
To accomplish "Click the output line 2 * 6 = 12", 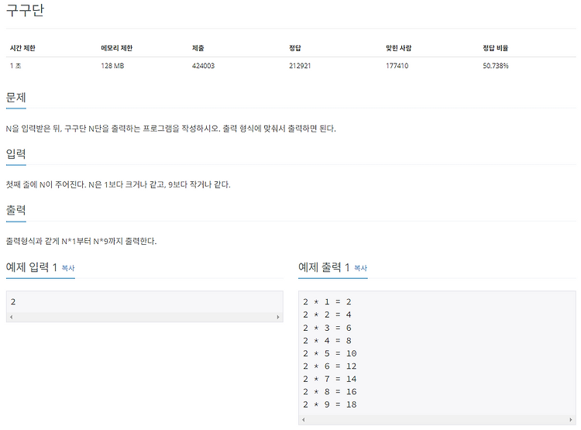I will click(330, 366).
